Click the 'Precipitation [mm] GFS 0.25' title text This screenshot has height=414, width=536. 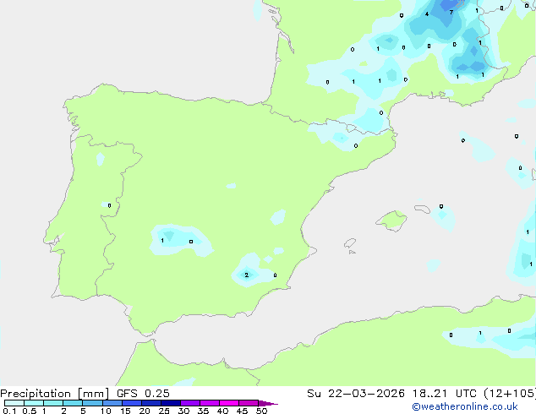pos(85,394)
